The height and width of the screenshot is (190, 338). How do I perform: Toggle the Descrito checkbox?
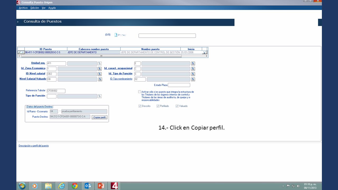click(140, 106)
